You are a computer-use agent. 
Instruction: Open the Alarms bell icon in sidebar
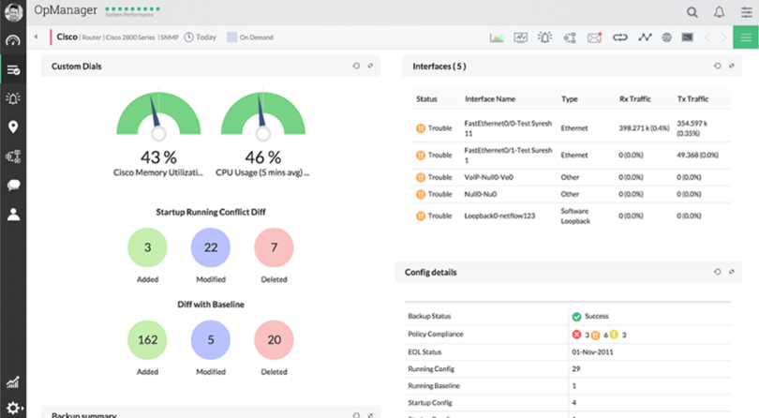point(13,98)
